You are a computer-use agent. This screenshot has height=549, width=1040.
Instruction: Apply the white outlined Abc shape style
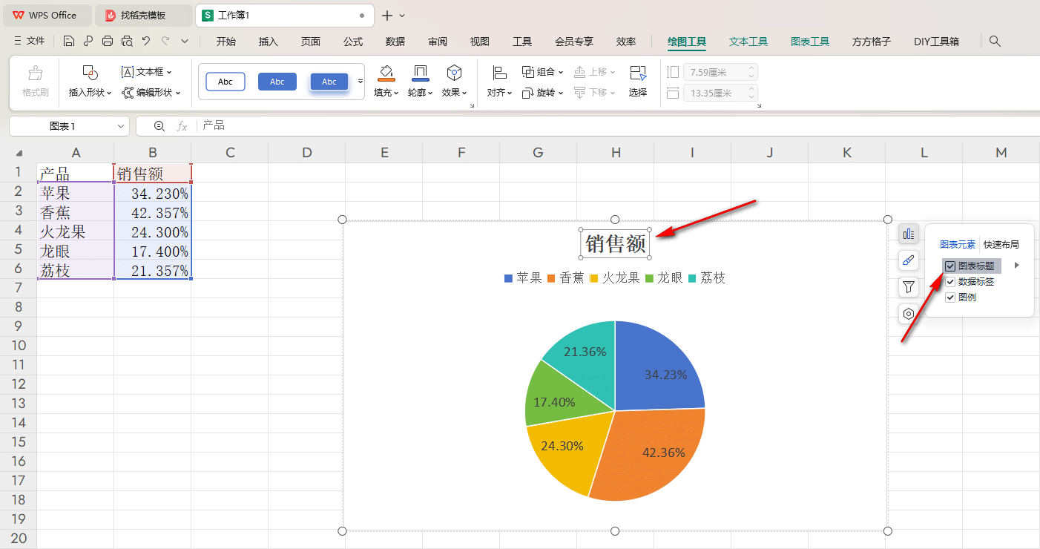coord(226,82)
